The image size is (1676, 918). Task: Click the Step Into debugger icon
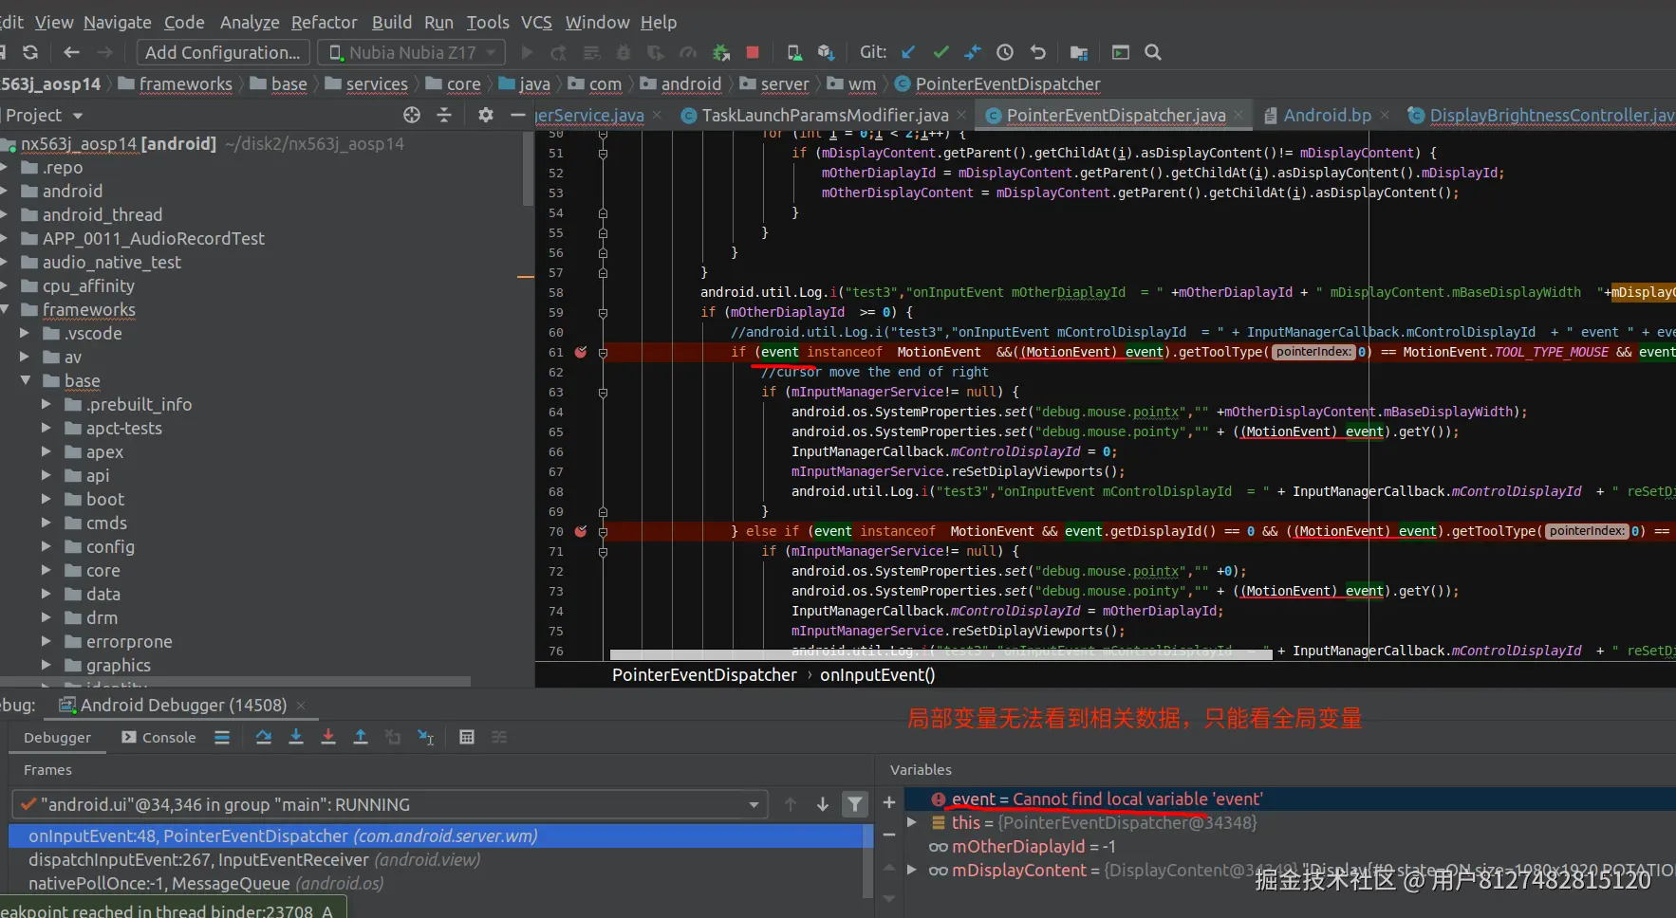click(x=296, y=737)
